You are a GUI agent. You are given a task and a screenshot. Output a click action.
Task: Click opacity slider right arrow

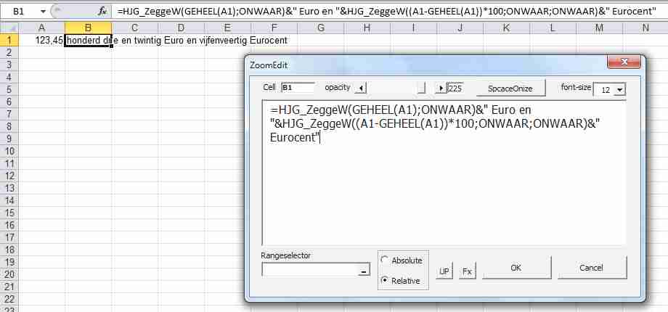tap(441, 89)
